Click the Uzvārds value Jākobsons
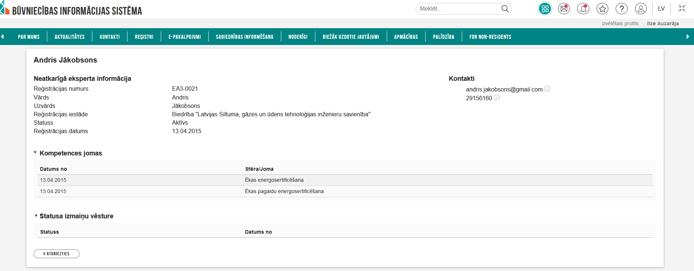The height and width of the screenshot is (271, 694). pyautogui.click(x=186, y=106)
